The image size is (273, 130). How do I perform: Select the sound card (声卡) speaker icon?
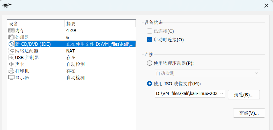click(11, 64)
